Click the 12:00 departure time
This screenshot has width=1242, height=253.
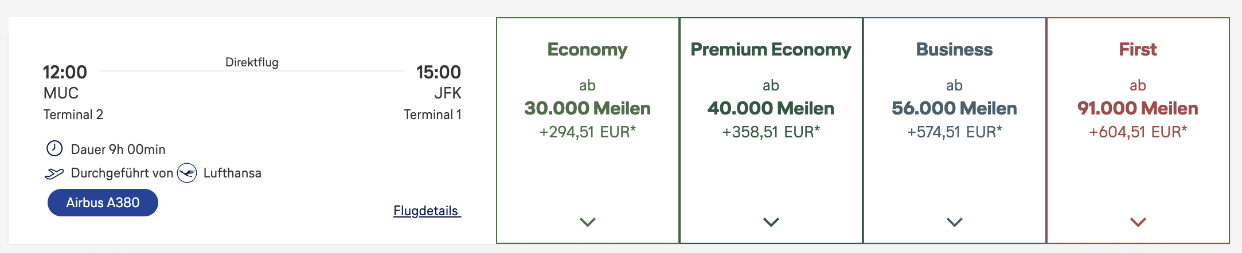coord(65,72)
